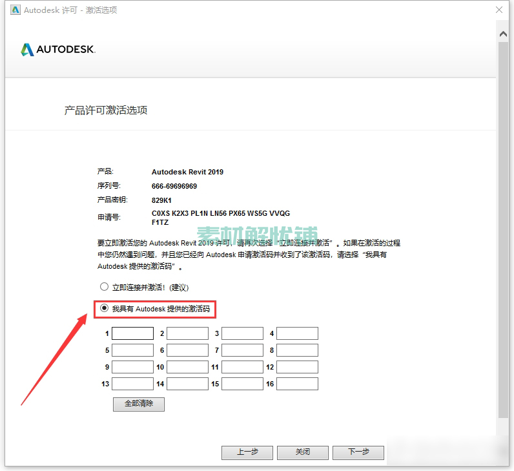Click the 关闭 close button
This screenshot has width=514, height=471.
click(303, 452)
